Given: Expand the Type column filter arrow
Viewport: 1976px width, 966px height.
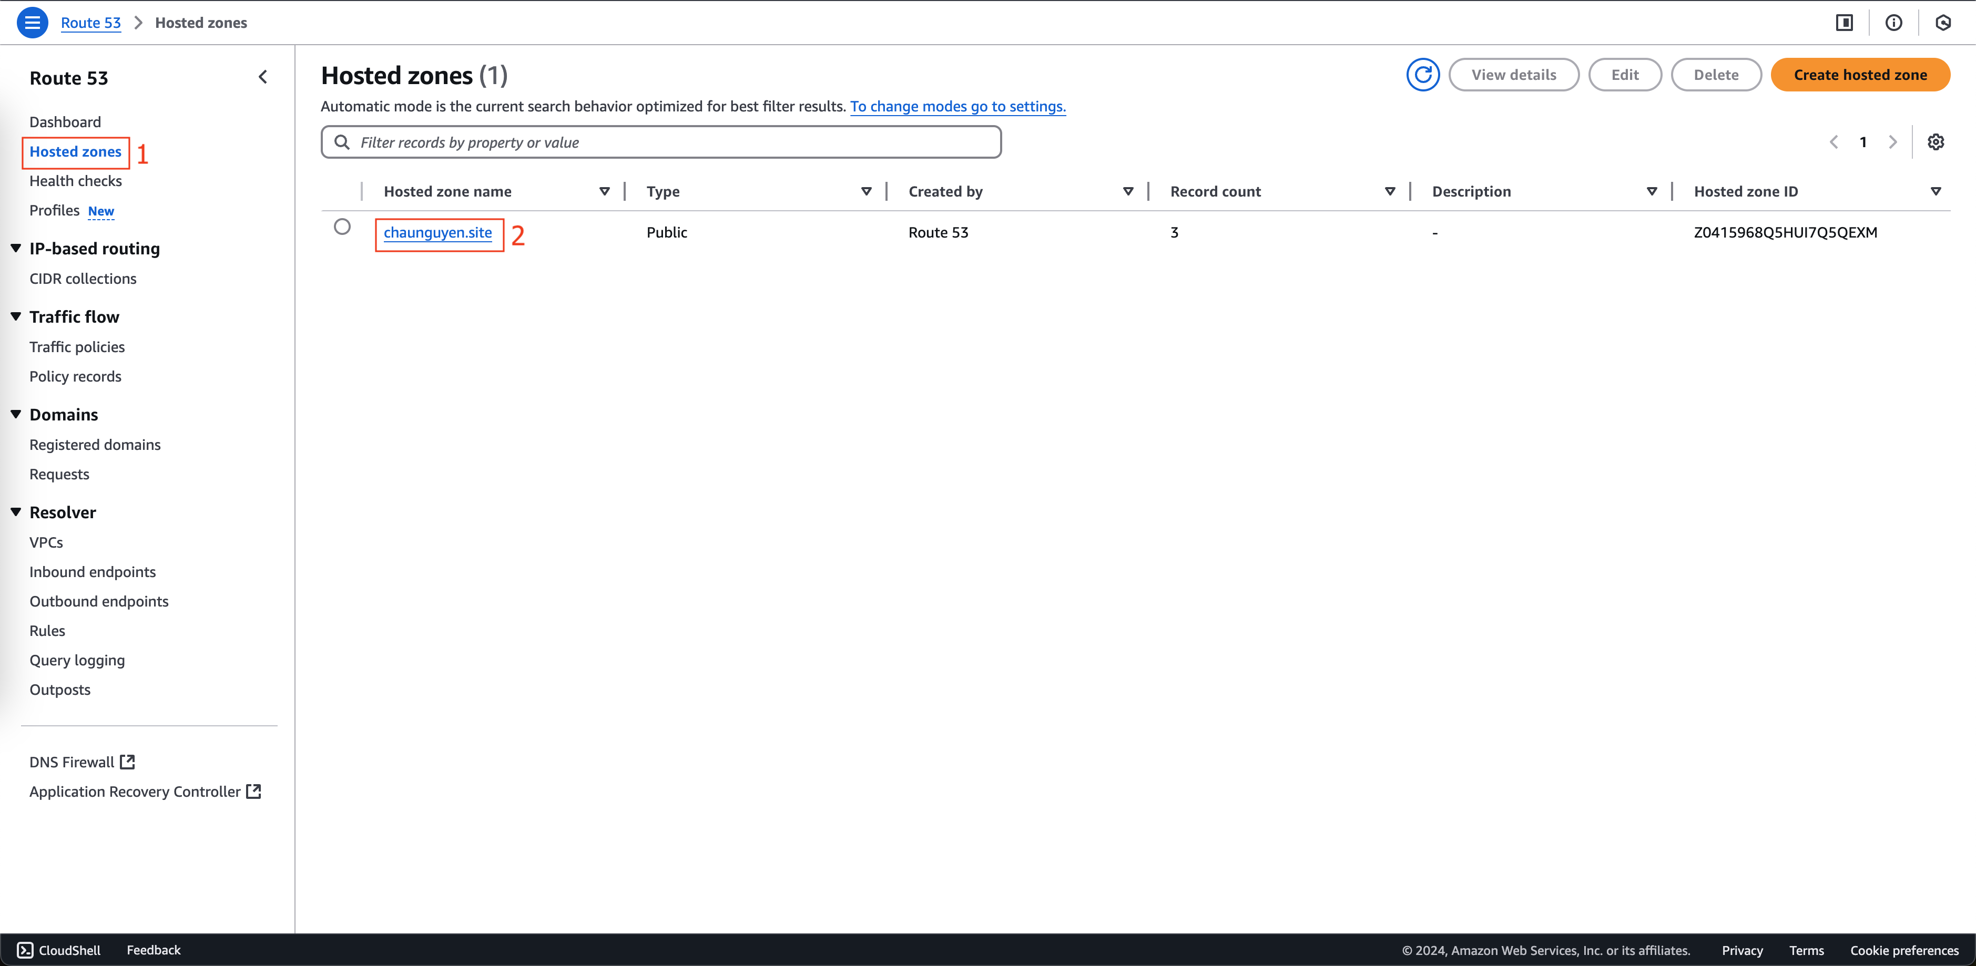Looking at the screenshot, I should tap(866, 191).
